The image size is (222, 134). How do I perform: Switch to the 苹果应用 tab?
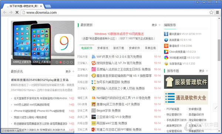[x=150, y=48]
